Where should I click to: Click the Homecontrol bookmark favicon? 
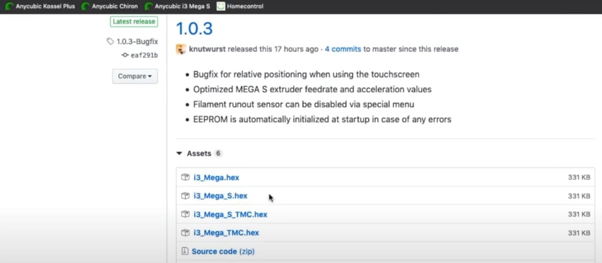[x=221, y=7]
